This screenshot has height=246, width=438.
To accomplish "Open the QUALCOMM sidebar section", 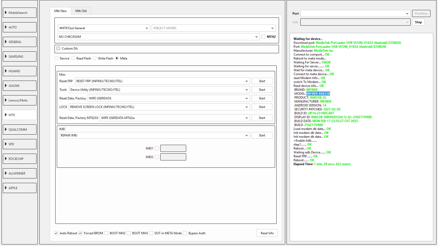I will 20,129.
